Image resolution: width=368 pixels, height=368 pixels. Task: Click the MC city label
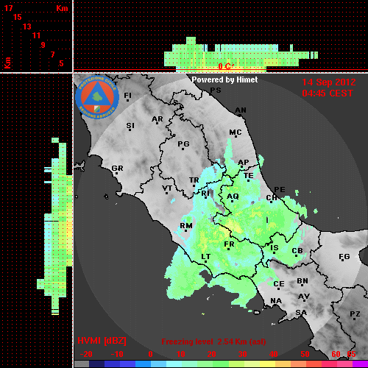click(236, 132)
